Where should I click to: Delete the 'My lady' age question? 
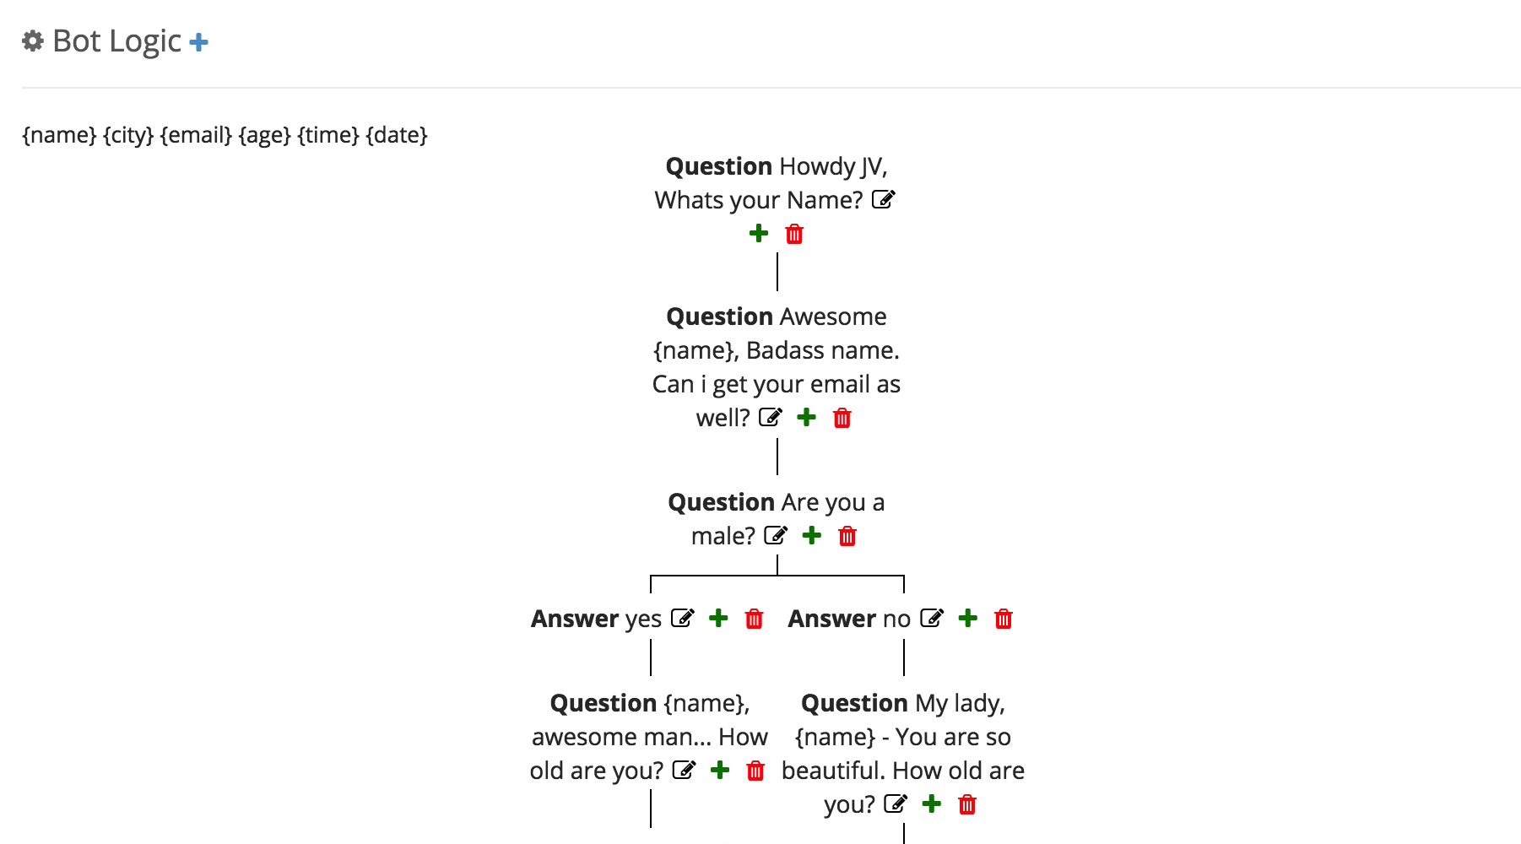(967, 804)
